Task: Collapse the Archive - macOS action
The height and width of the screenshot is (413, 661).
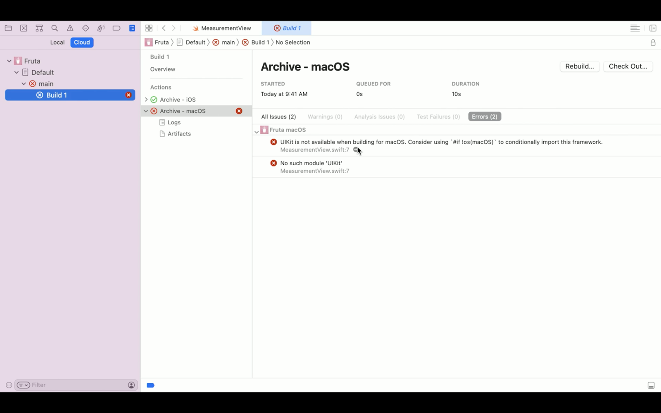Action: (x=146, y=111)
